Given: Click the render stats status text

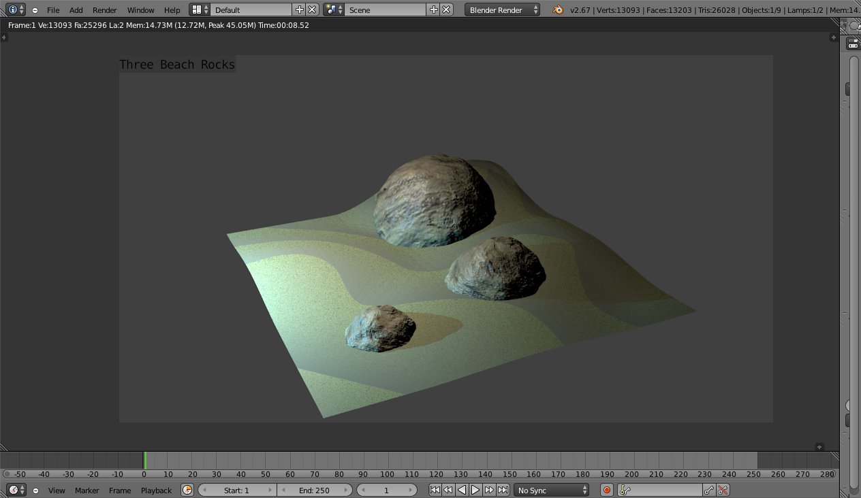Looking at the screenshot, I should [159, 25].
